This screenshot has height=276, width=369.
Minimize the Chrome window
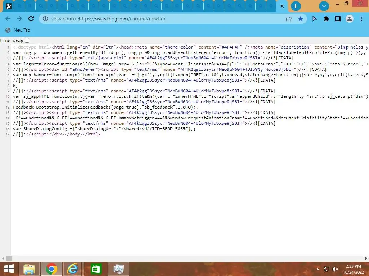(337, 4)
